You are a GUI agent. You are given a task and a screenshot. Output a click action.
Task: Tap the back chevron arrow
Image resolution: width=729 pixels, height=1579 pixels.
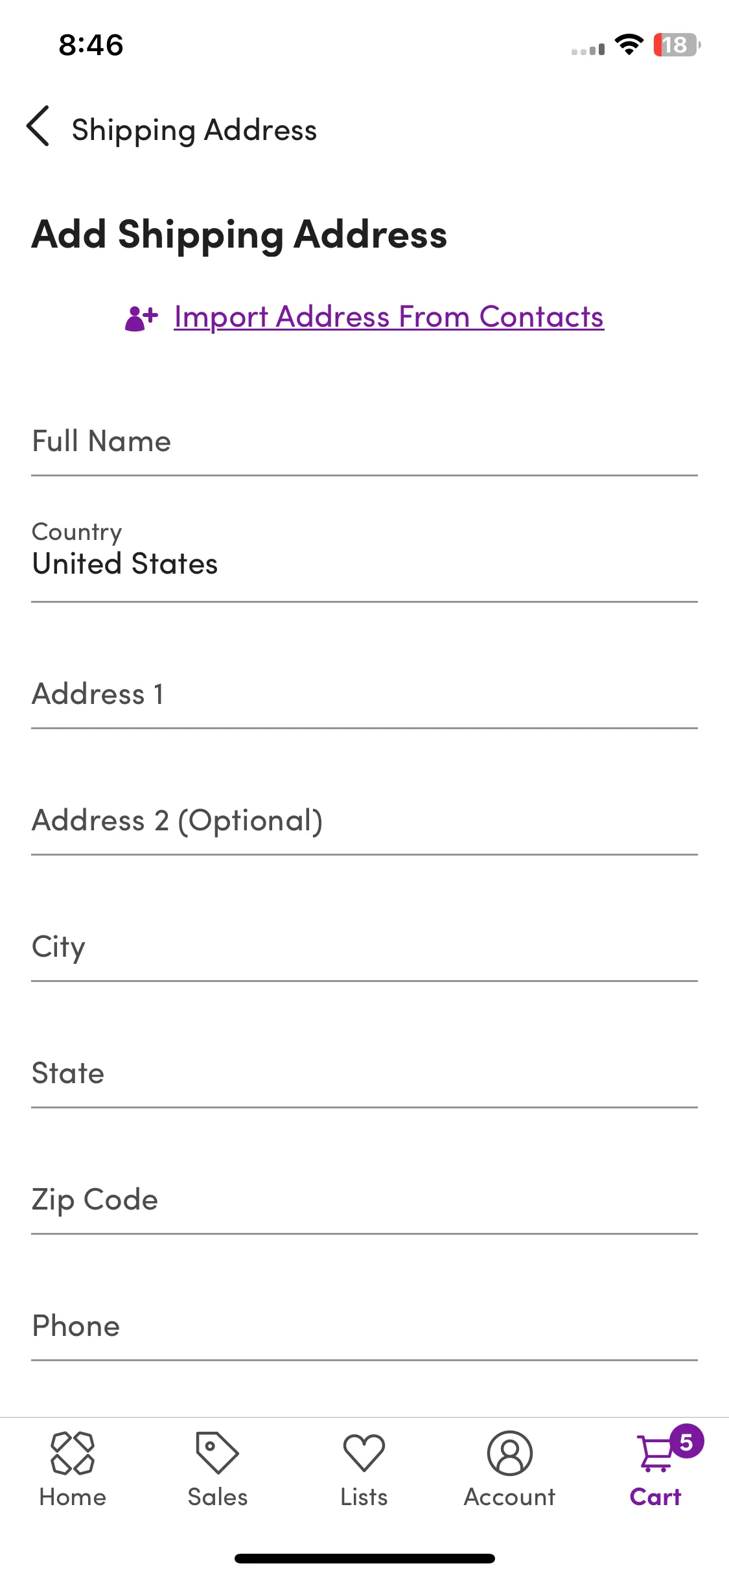38,126
